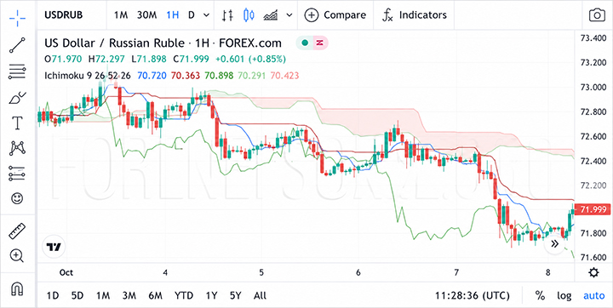
Task: Set date range to 1Y
Action: 211,295
